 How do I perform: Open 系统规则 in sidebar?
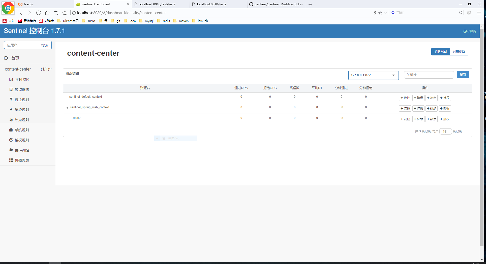19,130
